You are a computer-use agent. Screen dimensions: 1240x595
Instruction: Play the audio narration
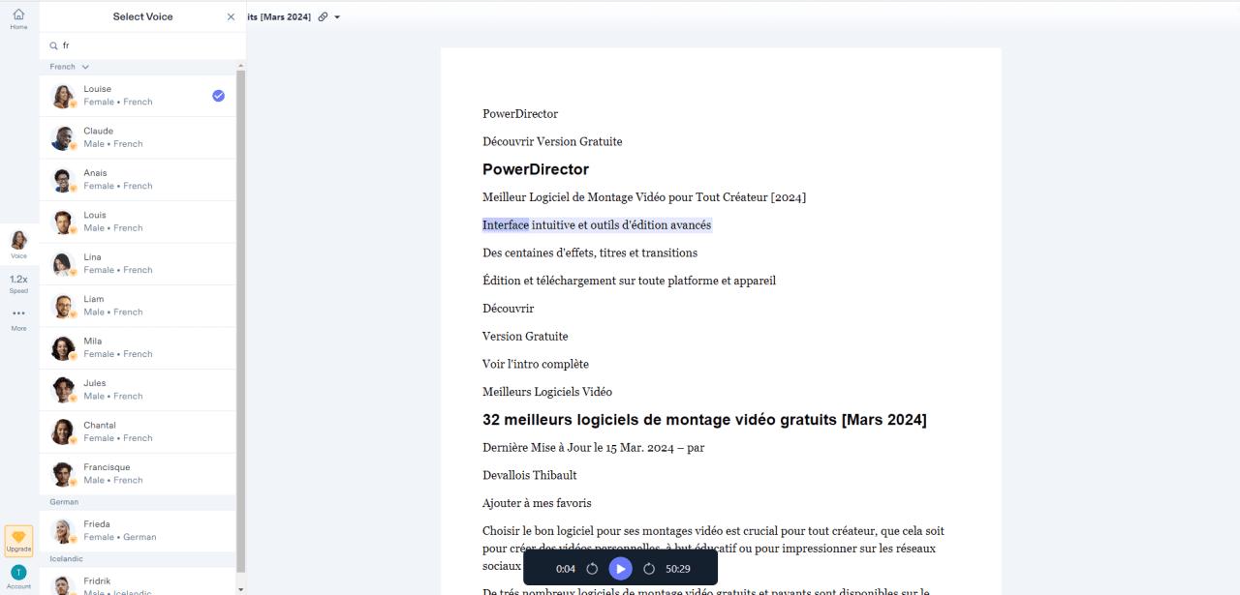pos(620,569)
